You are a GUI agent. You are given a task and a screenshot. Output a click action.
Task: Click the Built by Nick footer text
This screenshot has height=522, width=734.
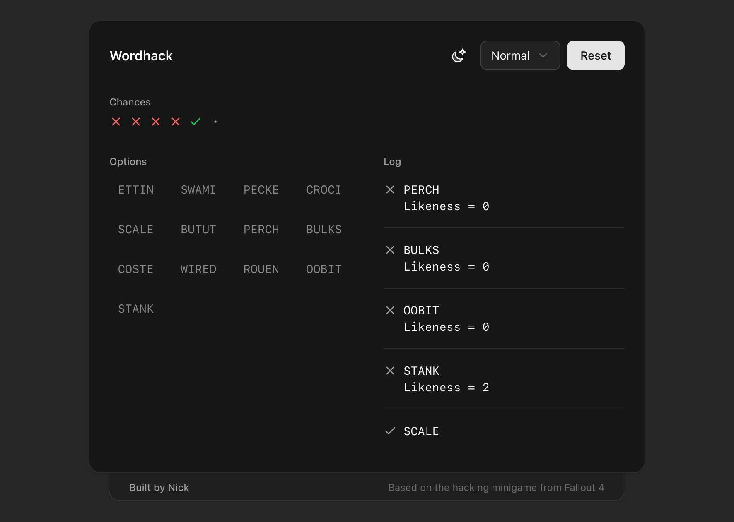pos(159,488)
